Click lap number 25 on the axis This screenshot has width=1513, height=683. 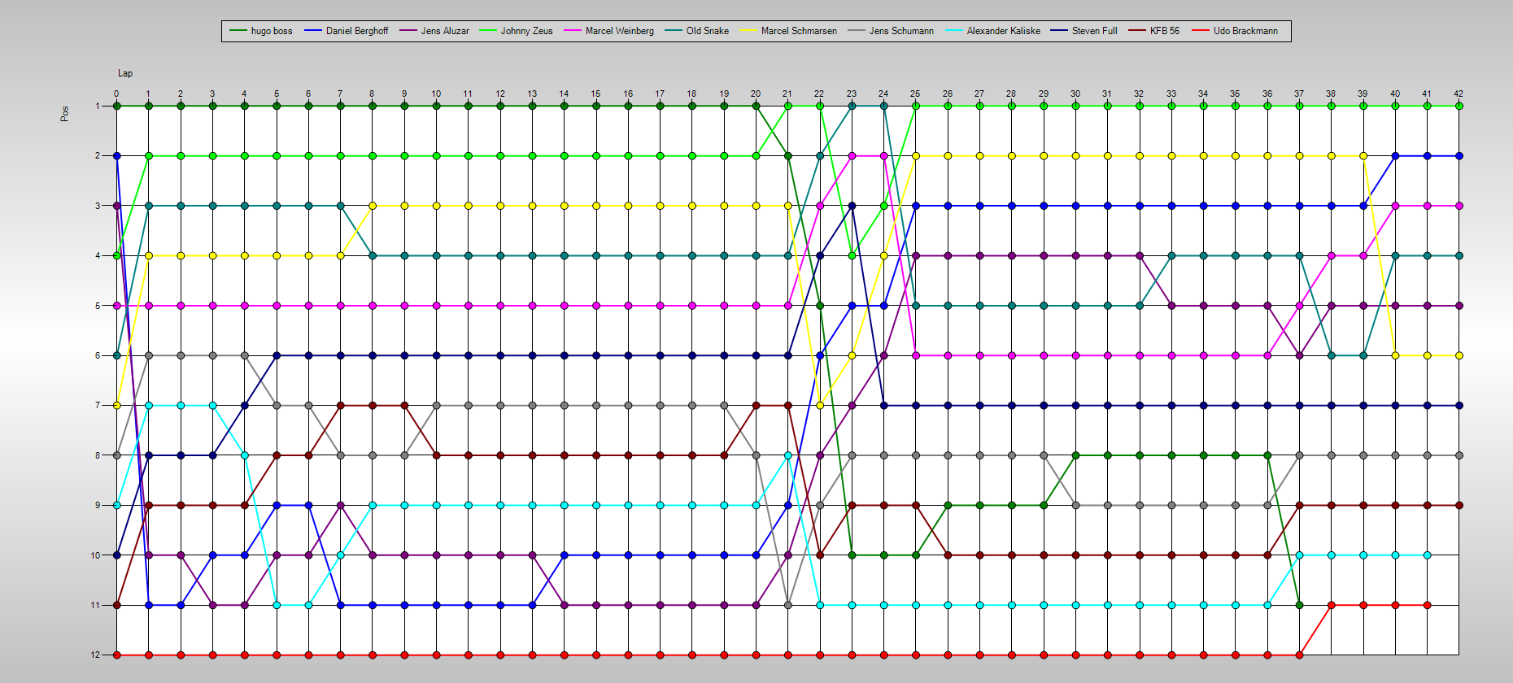pos(916,94)
